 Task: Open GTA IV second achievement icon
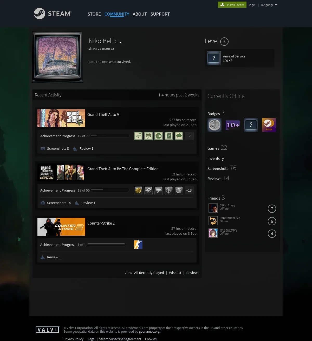pyautogui.click(x=148, y=190)
